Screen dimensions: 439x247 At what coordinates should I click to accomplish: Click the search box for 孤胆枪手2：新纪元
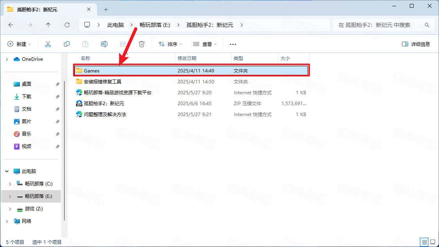(x=382, y=25)
